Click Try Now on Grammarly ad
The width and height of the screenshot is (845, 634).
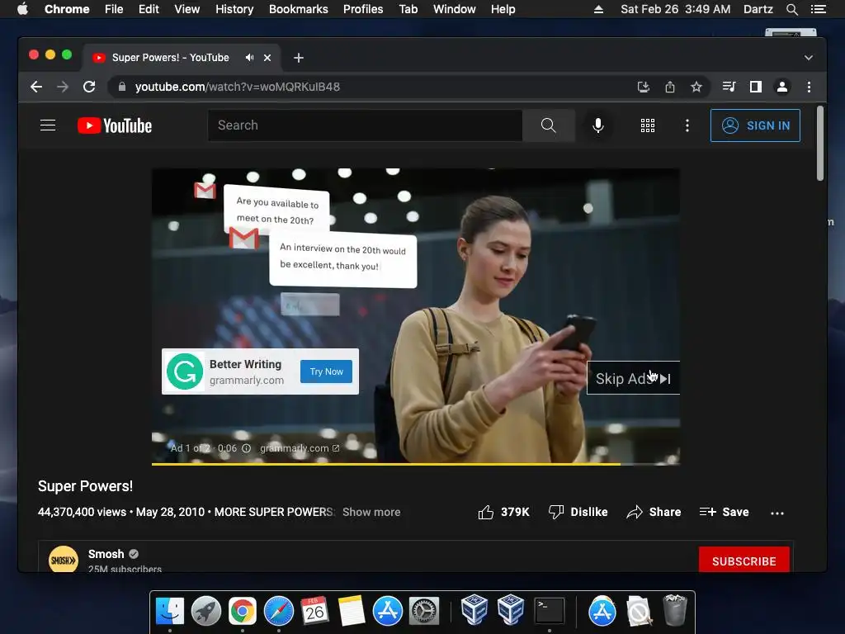point(326,371)
